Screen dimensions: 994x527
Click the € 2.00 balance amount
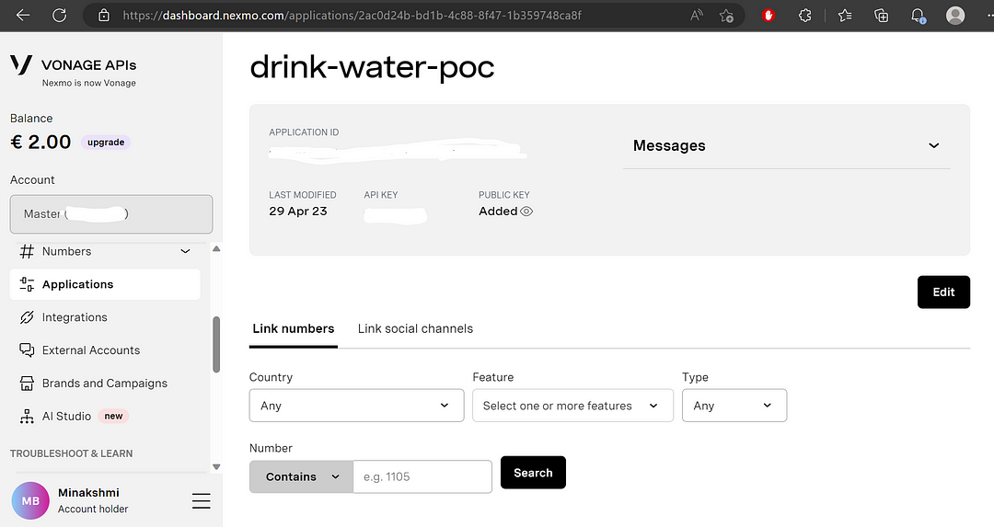click(x=40, y=142)
